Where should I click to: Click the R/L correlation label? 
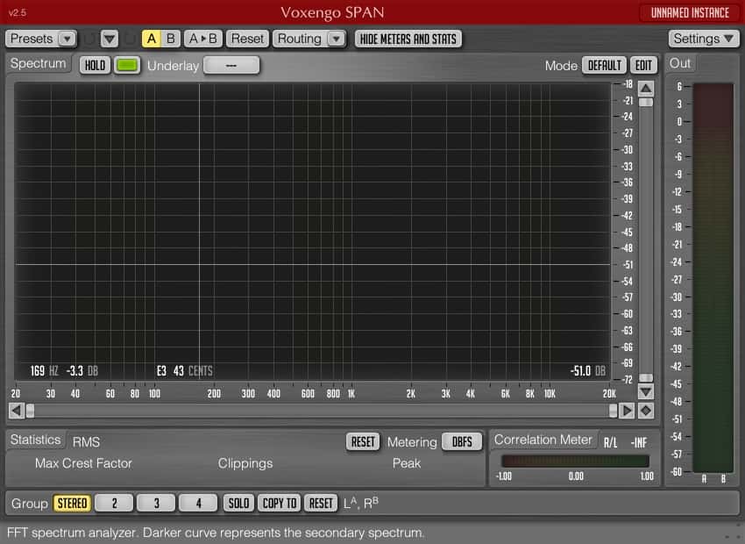pyautogui.click(x=611, y=443)
